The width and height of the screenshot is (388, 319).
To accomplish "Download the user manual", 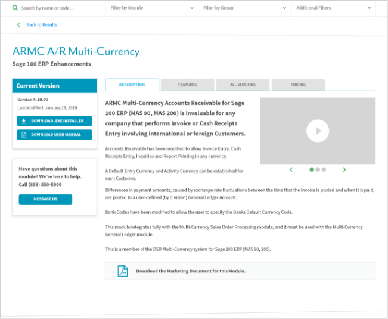I will [54, 135].
